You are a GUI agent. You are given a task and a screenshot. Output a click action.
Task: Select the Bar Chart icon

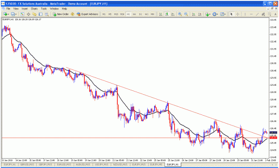pos(161,14)
